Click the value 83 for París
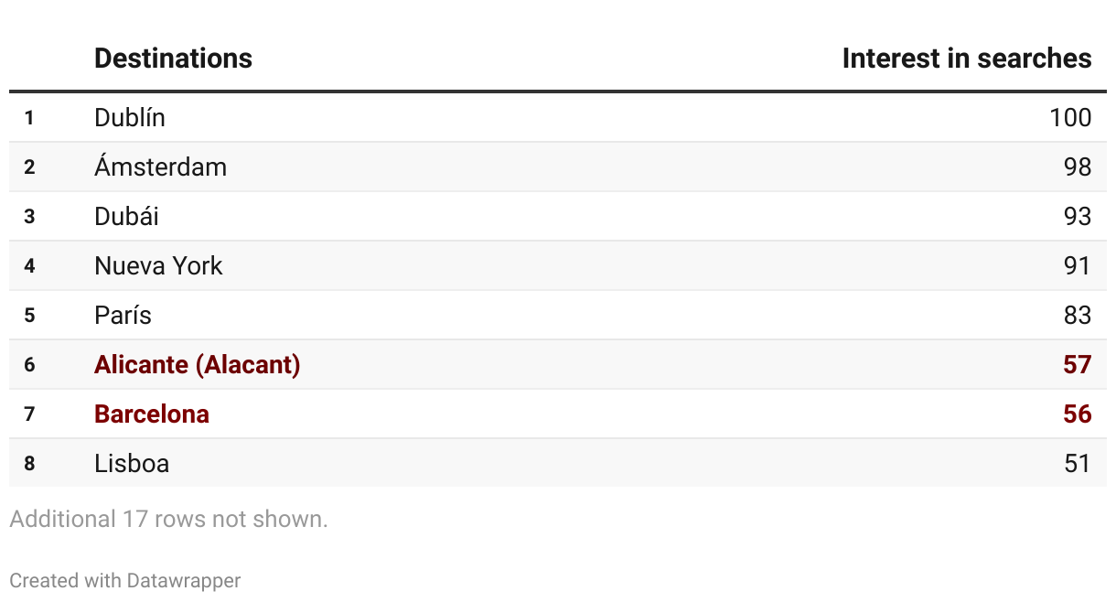The image size is (1116, 602). click(x=1078, y=315)
